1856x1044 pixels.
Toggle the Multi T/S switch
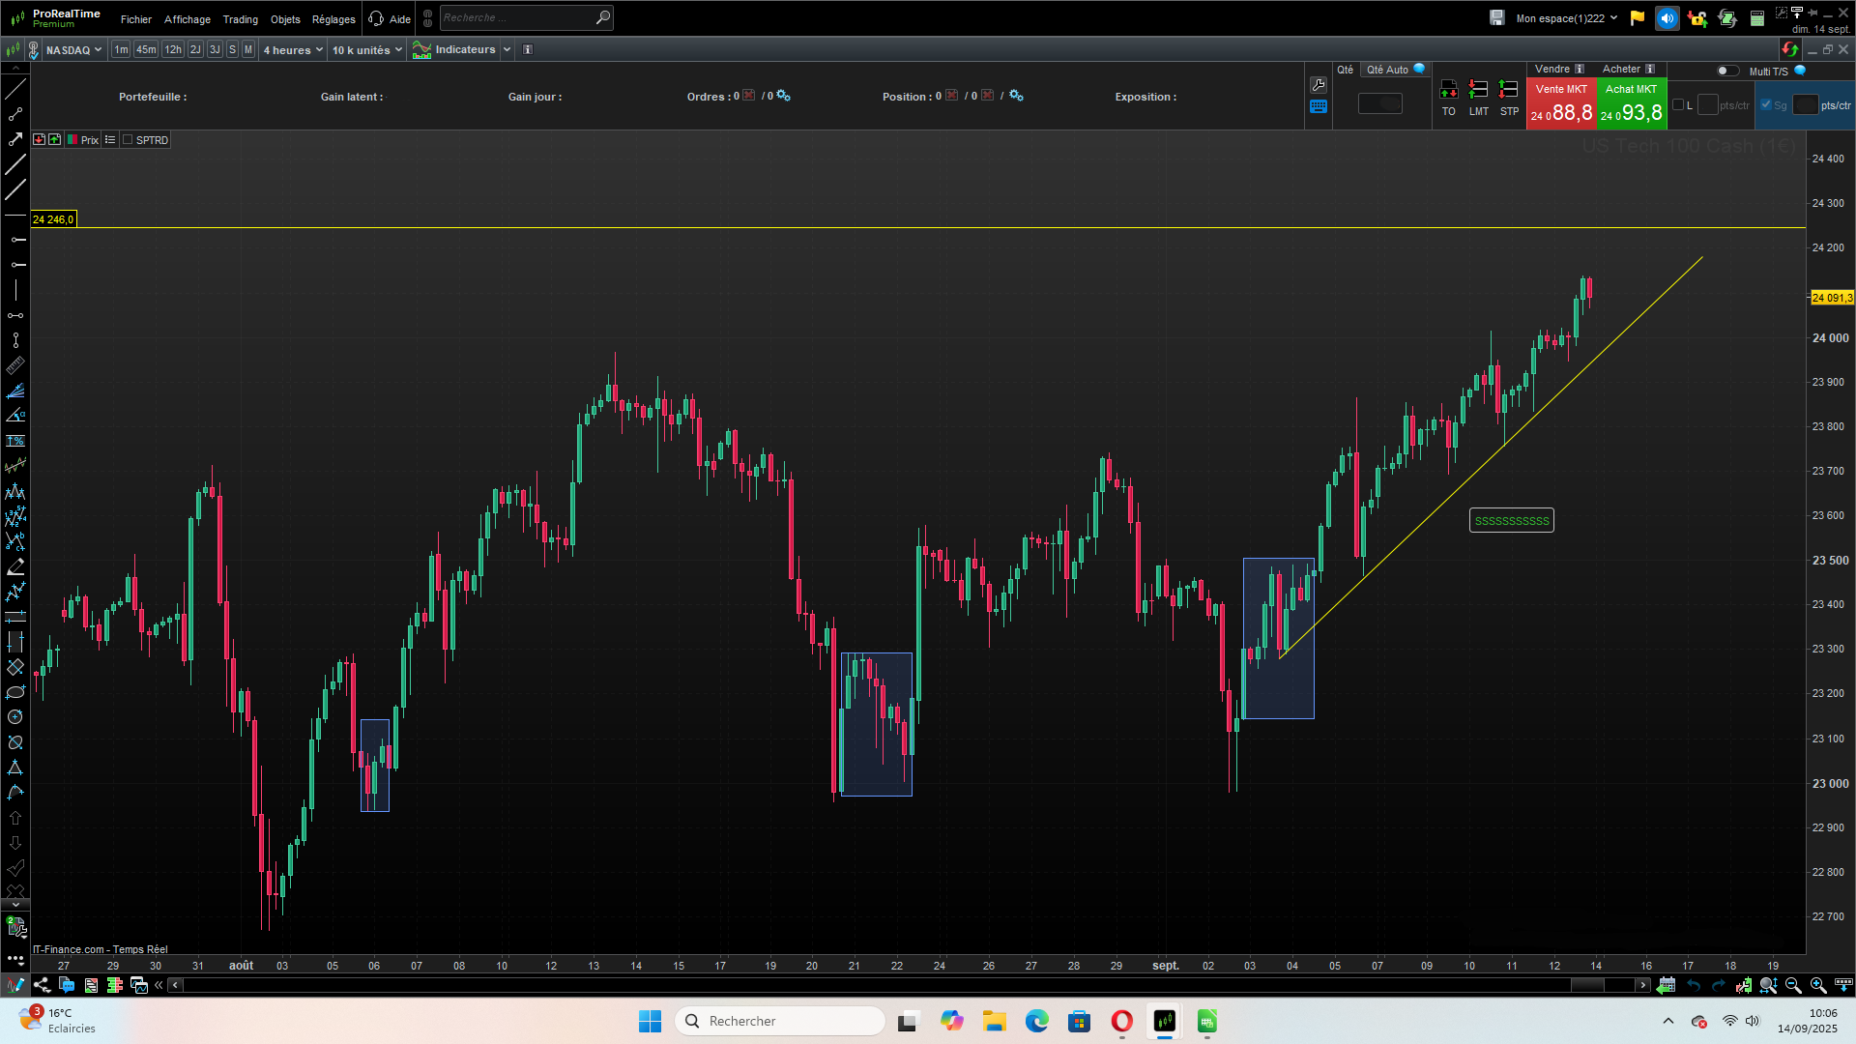pyautogui.click(x=1726, y=71)
